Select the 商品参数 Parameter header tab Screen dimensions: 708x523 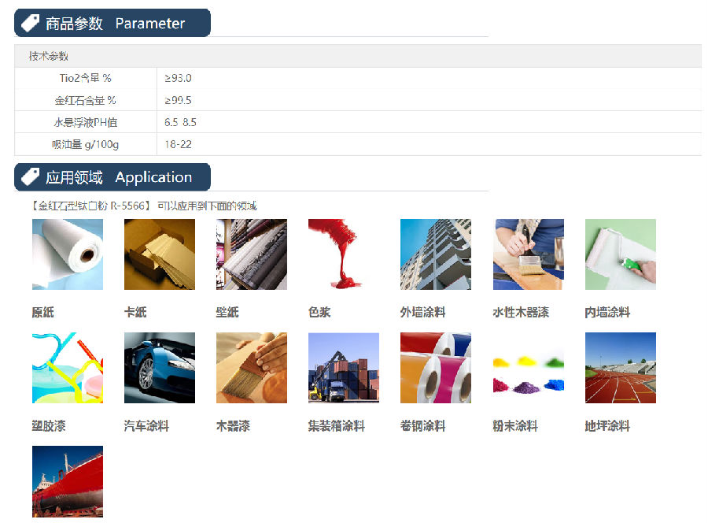click(x=115, y=24)
